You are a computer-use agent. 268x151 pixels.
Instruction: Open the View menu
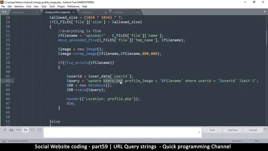pos(36,7)
